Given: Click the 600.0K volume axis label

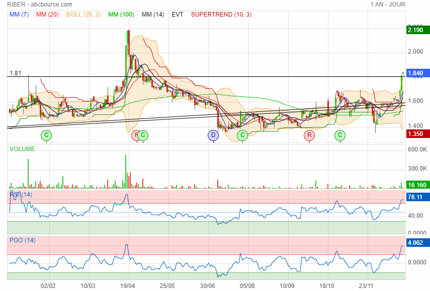Looking at the screenshot, I should click(417, 150).
